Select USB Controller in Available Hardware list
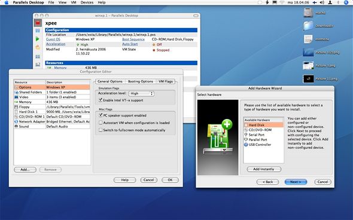The image size is (353, 220). coord(264,145)
